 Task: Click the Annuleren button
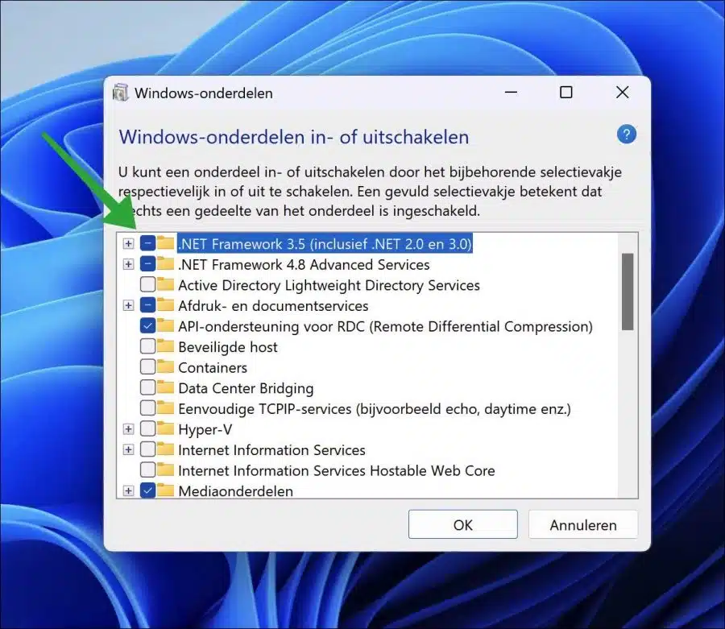point(583,524)
